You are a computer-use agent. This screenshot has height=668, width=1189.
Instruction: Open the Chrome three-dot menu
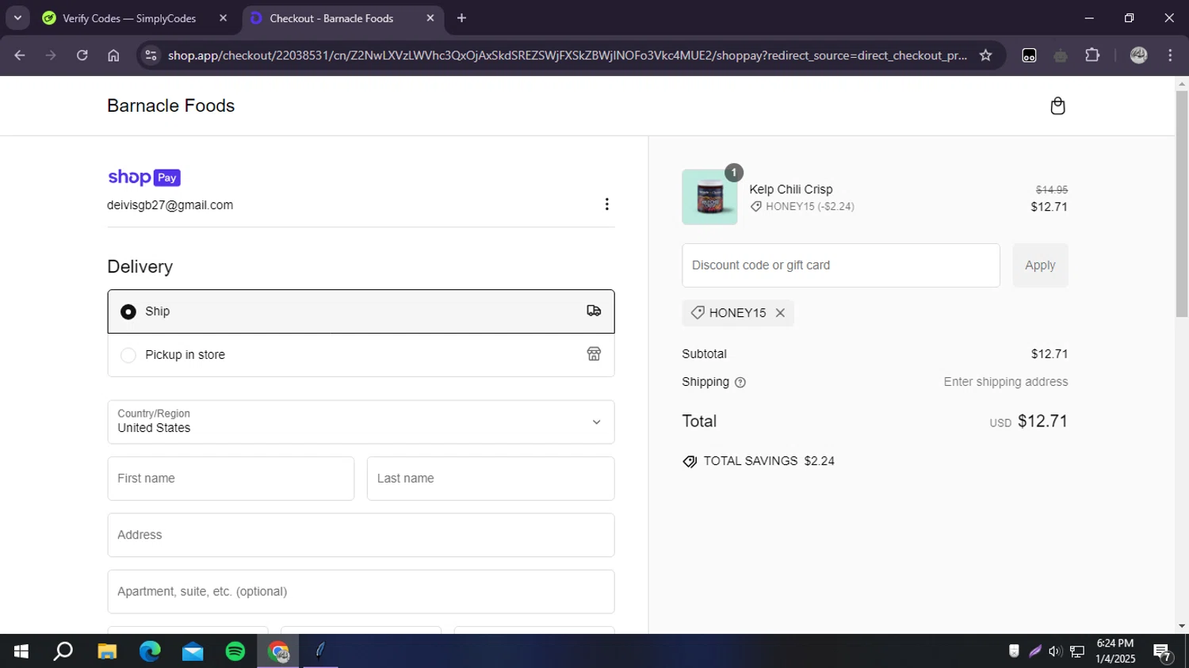pos(1170,55)
